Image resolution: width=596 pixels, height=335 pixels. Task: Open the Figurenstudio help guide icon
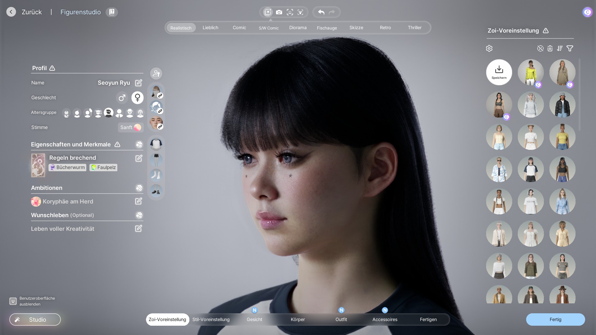(112, 12)
